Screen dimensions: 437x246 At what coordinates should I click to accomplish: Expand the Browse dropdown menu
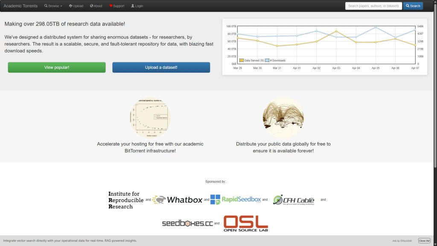[53, 6]
